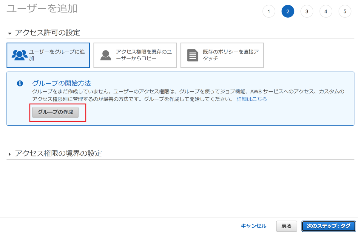Click '次のステップ: タグ' button
This screenshot has height=234, width=358.
[328, 226]
